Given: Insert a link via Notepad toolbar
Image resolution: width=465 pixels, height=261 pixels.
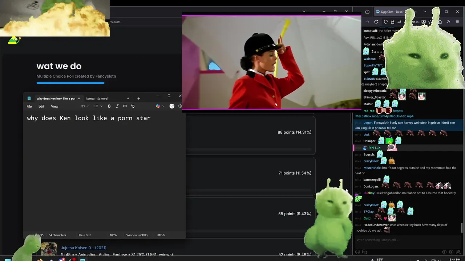Looking at the screenshot, I should point(125,106).
